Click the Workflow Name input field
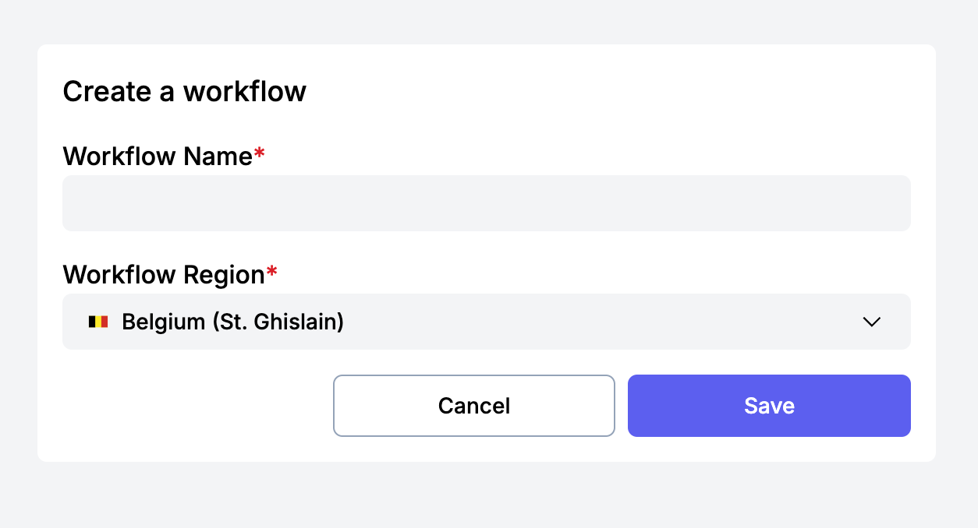The height and width of the screenshot is (528, 978). click(486, 203)
